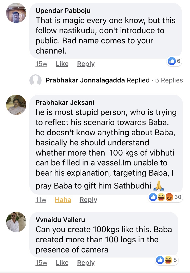Open Upendar Pabboju's profile picture
190x273 pixels.
coord(16,13)
